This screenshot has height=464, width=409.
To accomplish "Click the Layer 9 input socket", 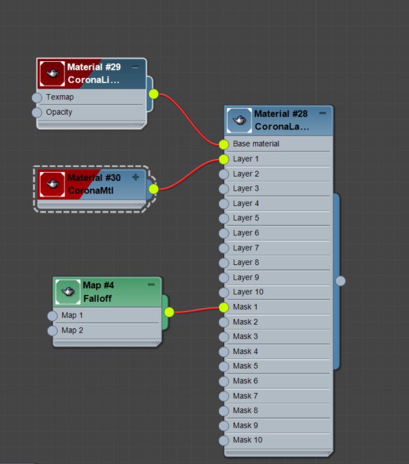I will click(x=224, y=278).
